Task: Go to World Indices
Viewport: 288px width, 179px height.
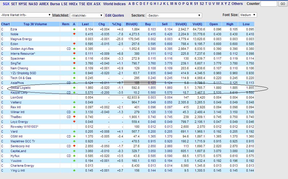Action: point(115,4)
